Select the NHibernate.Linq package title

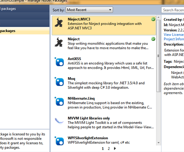(81, 99)
